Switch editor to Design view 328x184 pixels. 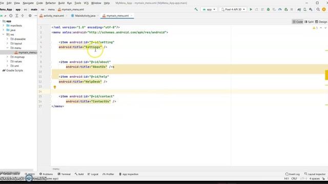(x=321, y=21)
